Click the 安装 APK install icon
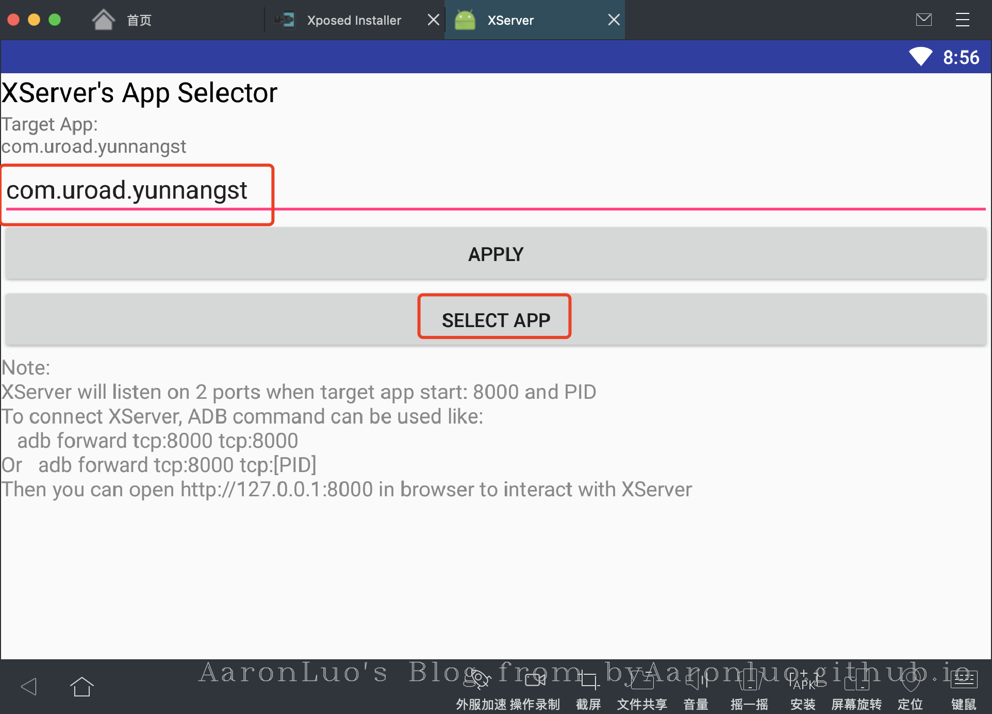 803,681
